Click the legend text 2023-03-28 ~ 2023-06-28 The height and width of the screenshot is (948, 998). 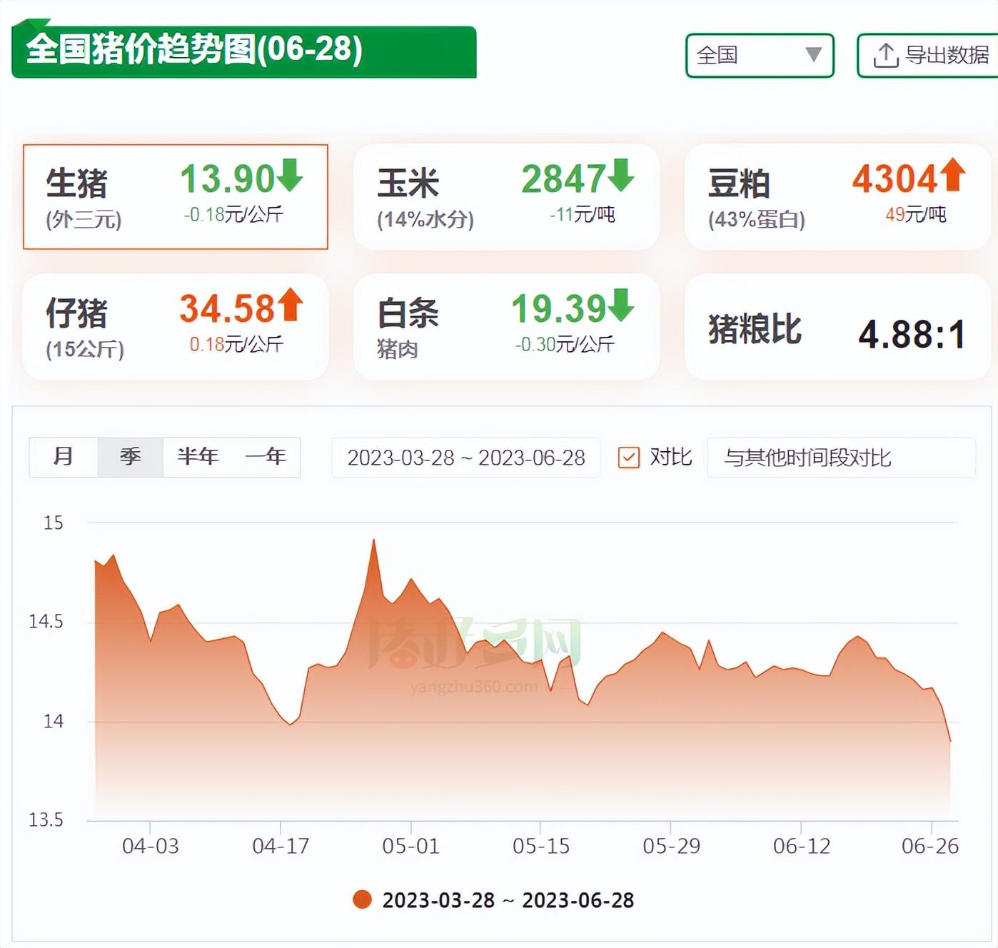[508, 900]
